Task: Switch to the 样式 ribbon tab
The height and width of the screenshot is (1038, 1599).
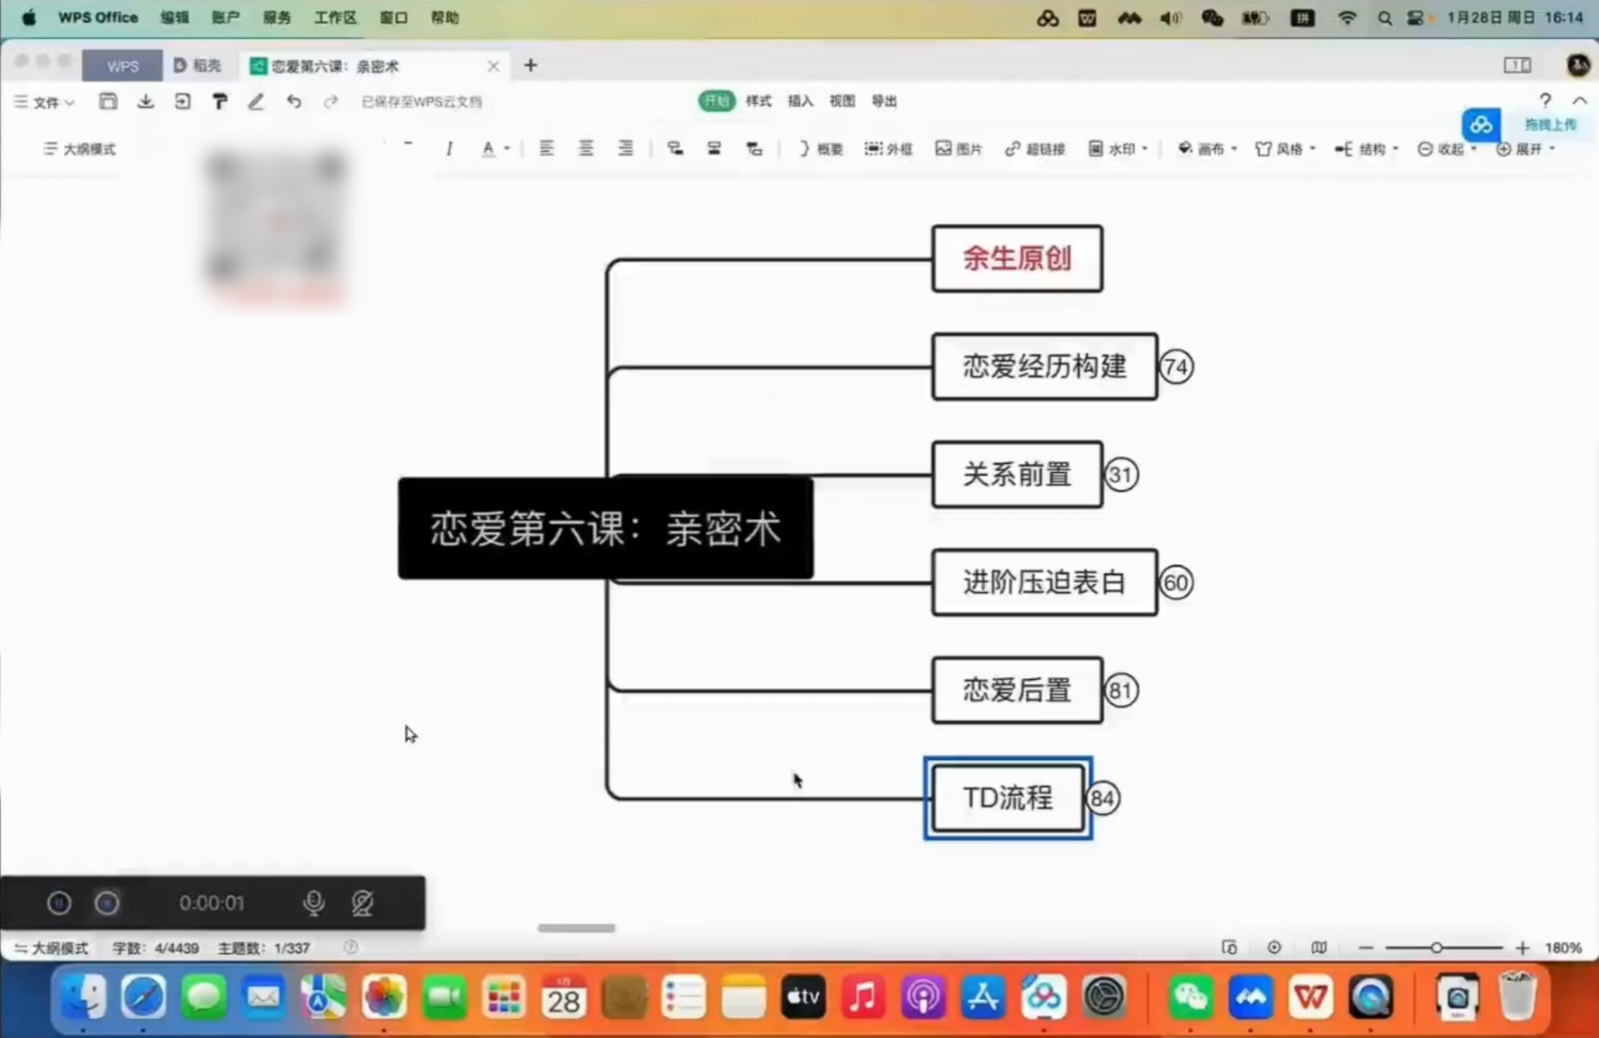Action: tap(758, 101)
